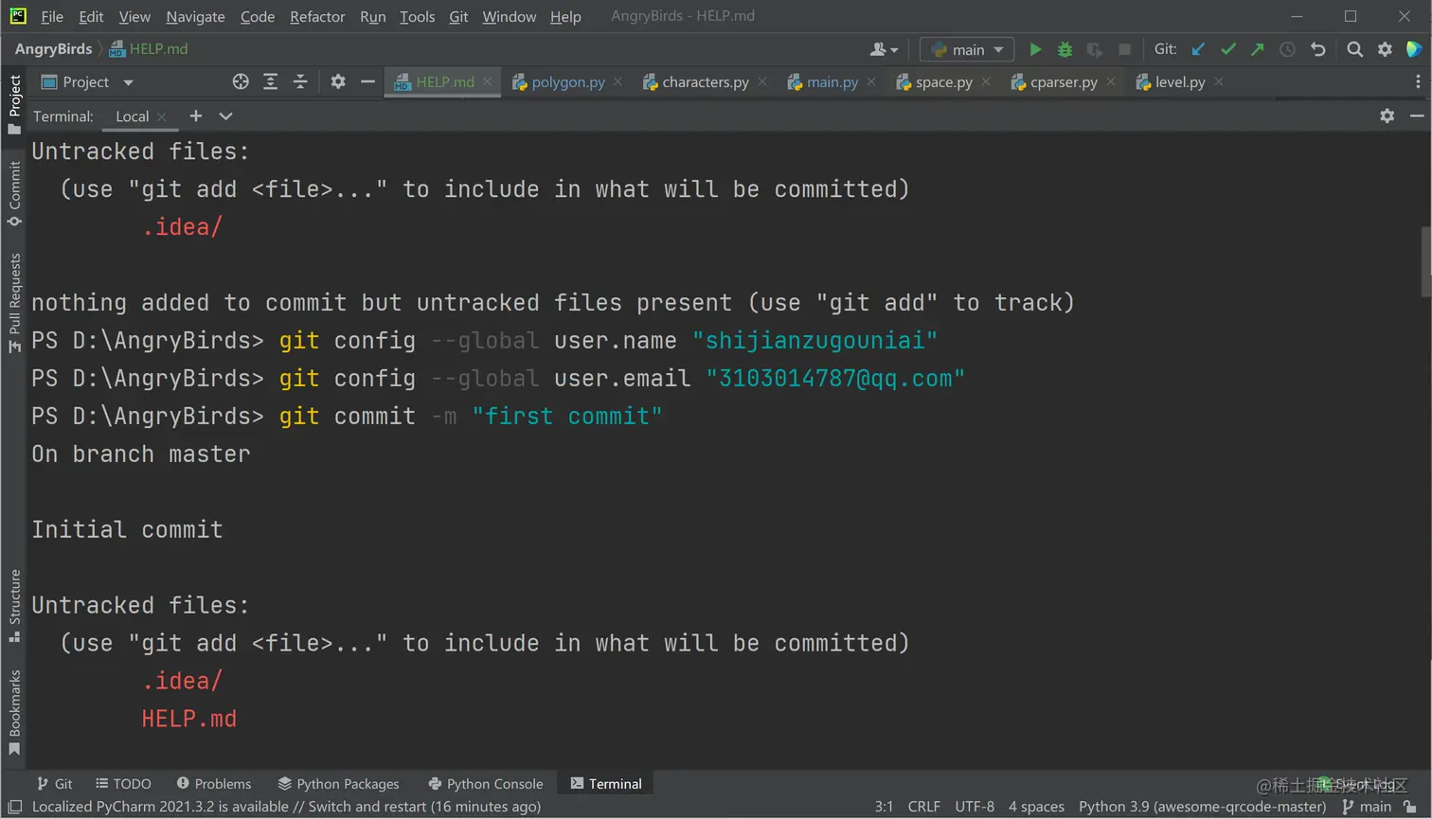The height and width of the screenshot is (819, 1432).
Task: Open the 'main' Git branch popup in the status bar
Action: (1368, 807)
